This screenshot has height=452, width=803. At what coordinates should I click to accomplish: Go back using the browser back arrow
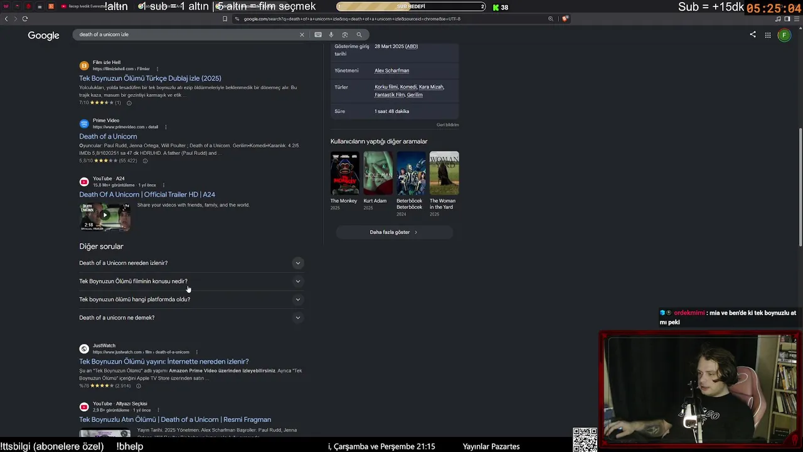coord(6,19)
